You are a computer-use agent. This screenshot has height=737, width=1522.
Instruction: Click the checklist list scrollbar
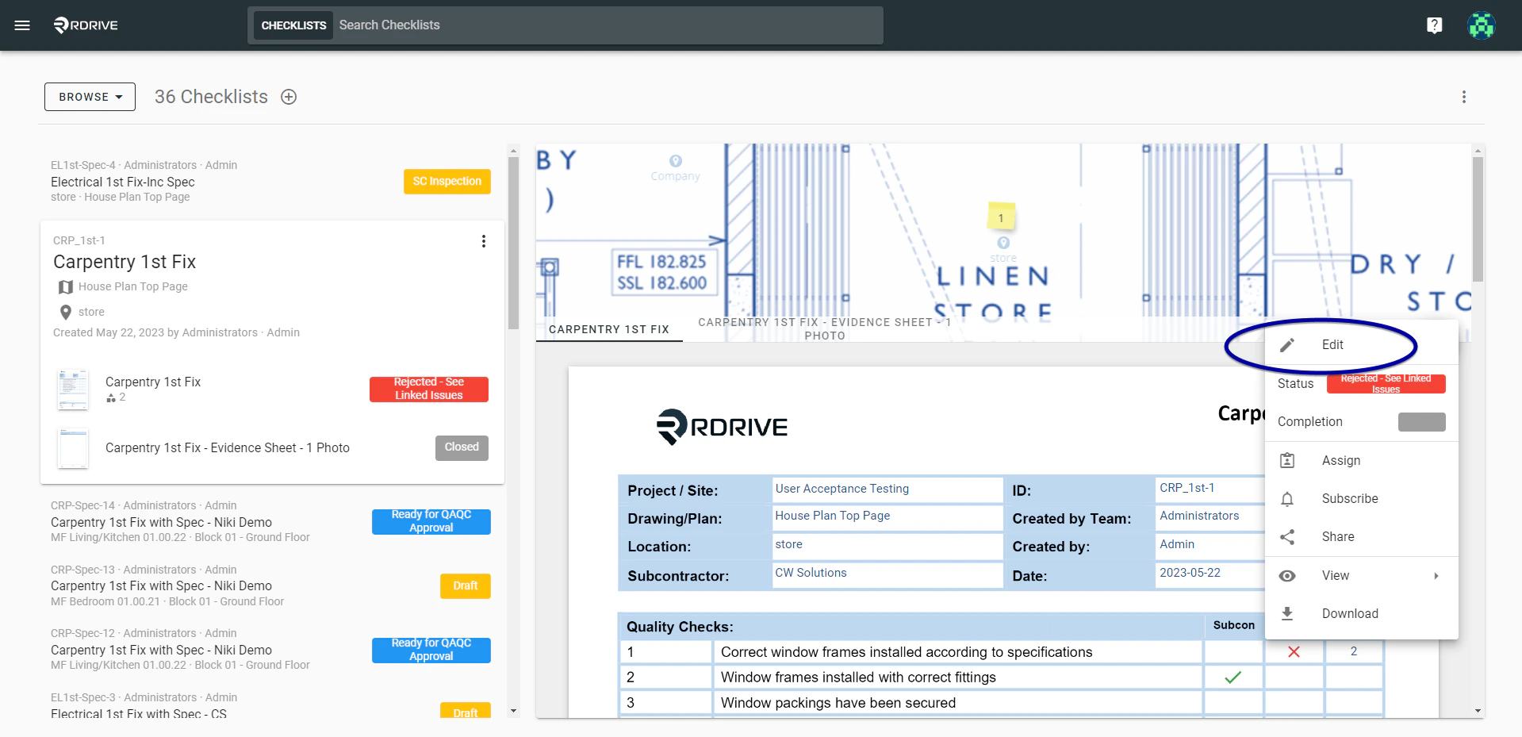click(x=513, y=244)
